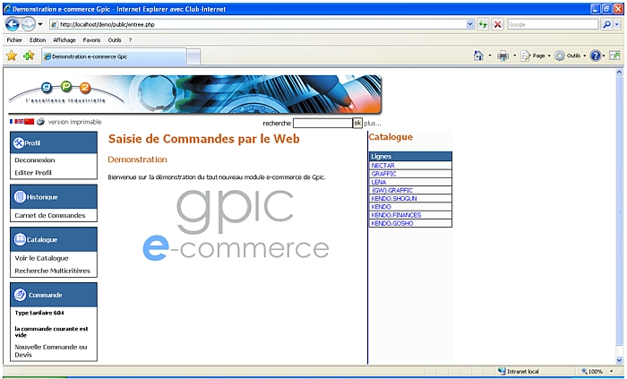Open the Favorites star icon
This screenshot has height=379, width=627.
coord(12,56)
